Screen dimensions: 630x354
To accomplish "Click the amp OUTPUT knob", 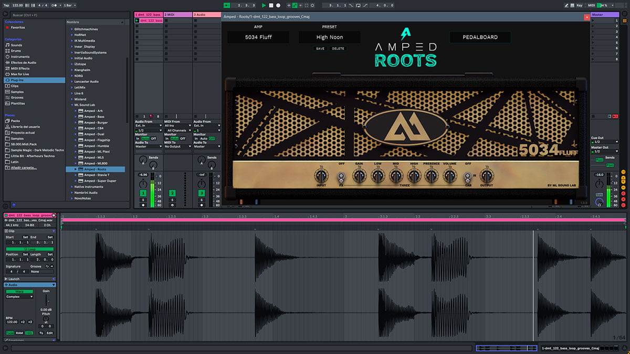I will click(487, 176).
